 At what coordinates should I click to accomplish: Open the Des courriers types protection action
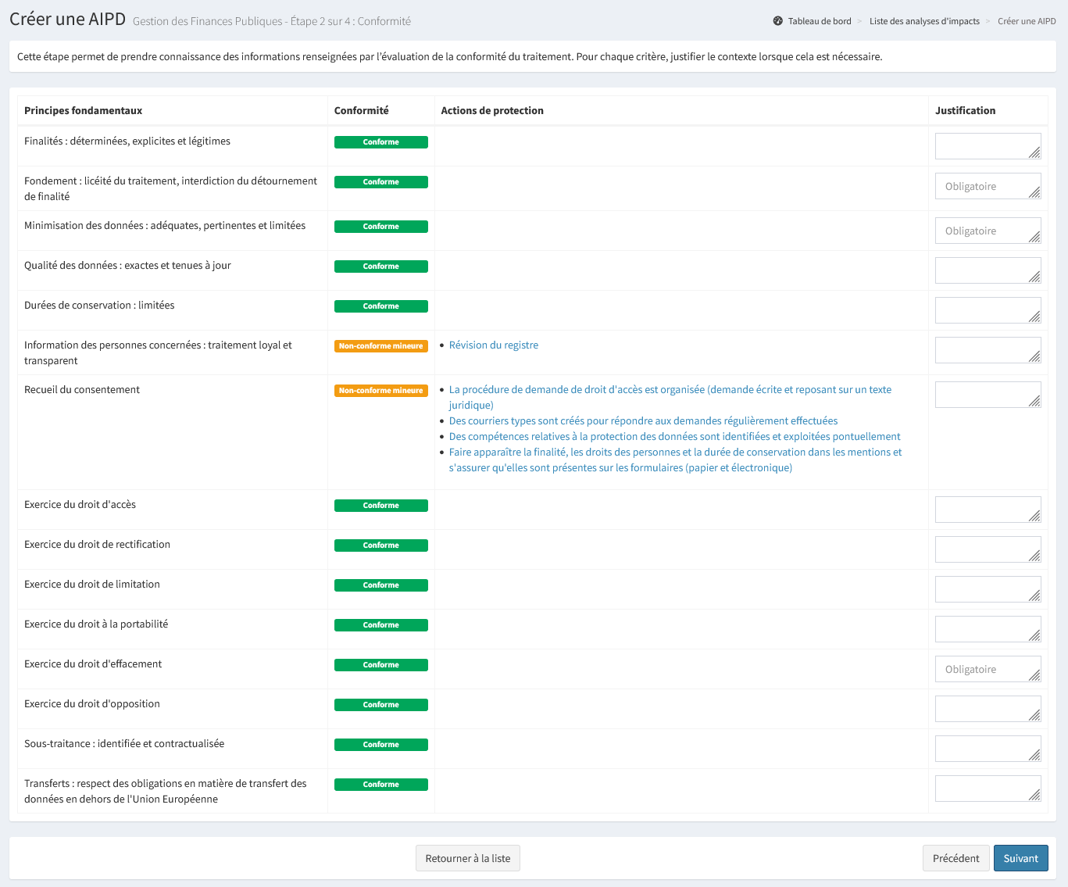tap(643, 421)
